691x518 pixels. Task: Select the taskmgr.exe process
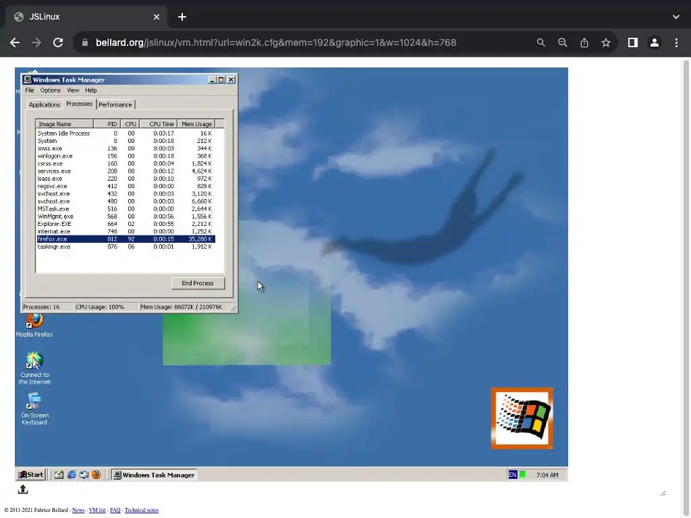[x=126, y=247]
